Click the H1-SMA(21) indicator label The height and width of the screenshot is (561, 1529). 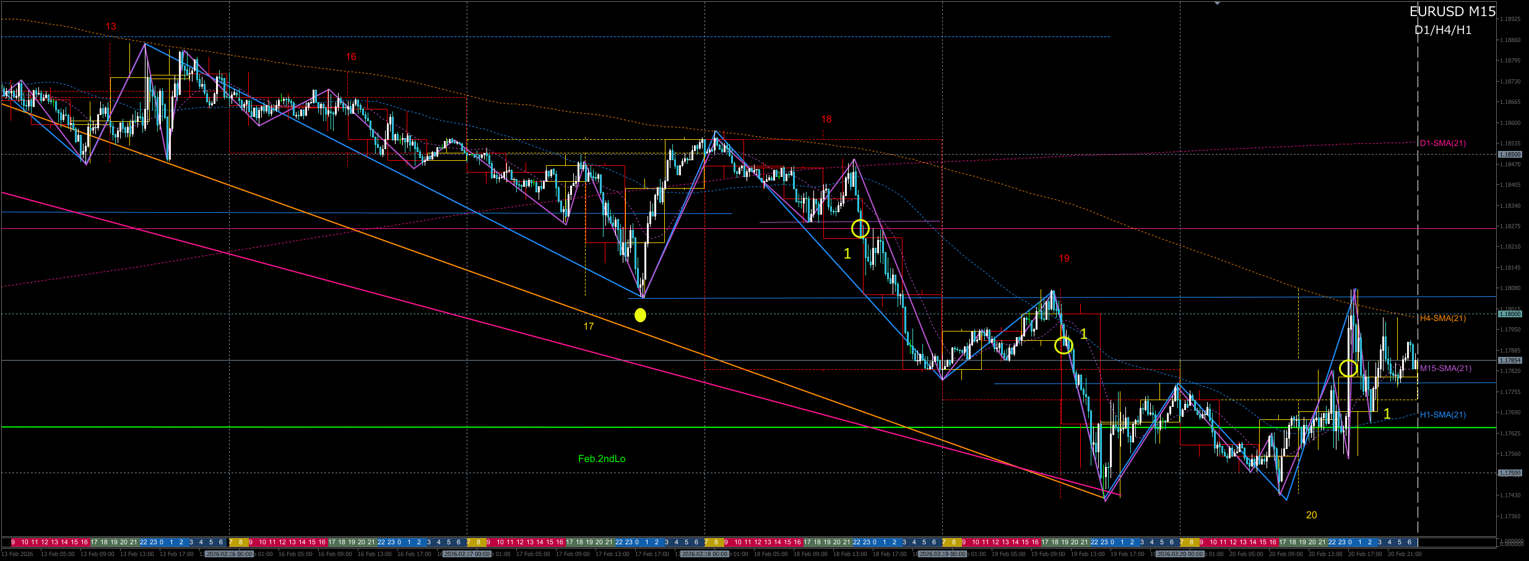[1442, 415]
